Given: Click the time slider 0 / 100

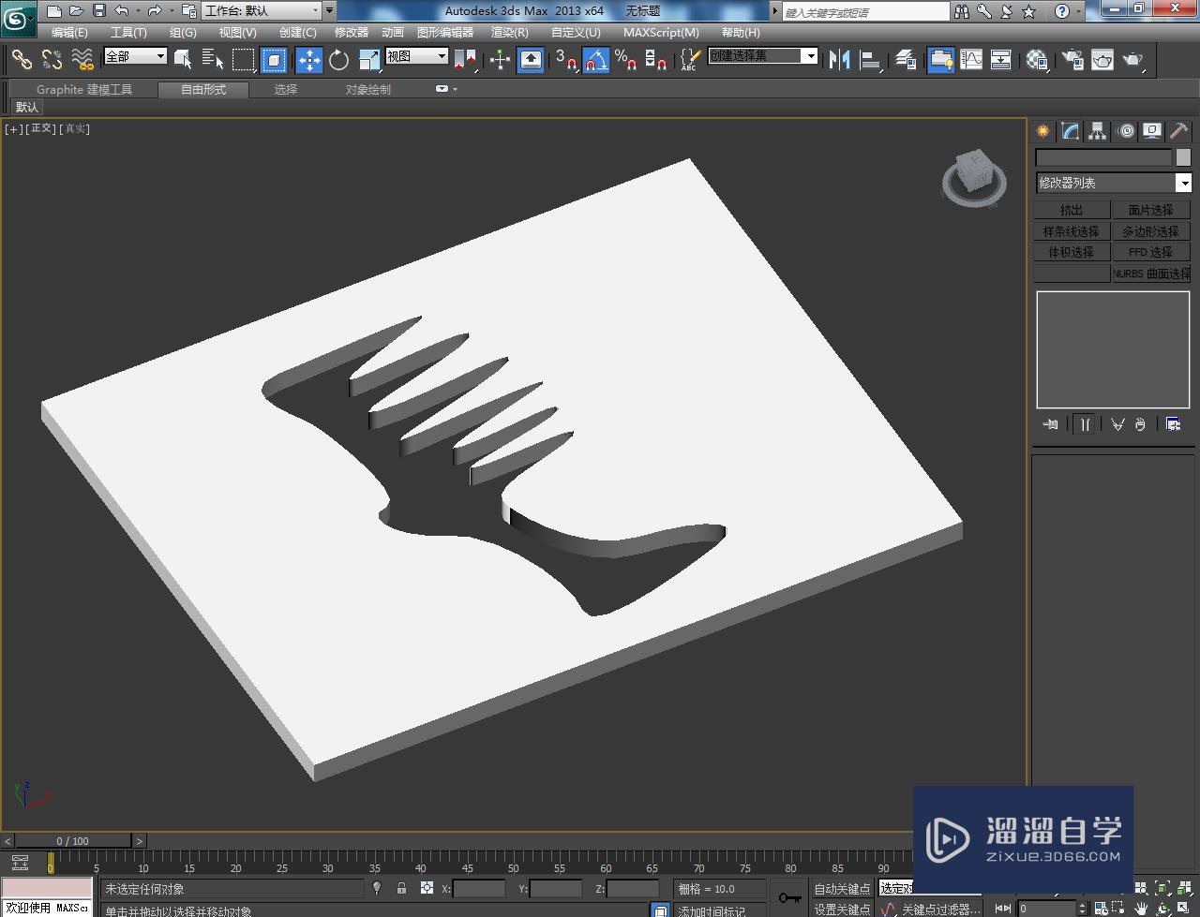Looking at the screenshot, I should [x=72, y=841].
